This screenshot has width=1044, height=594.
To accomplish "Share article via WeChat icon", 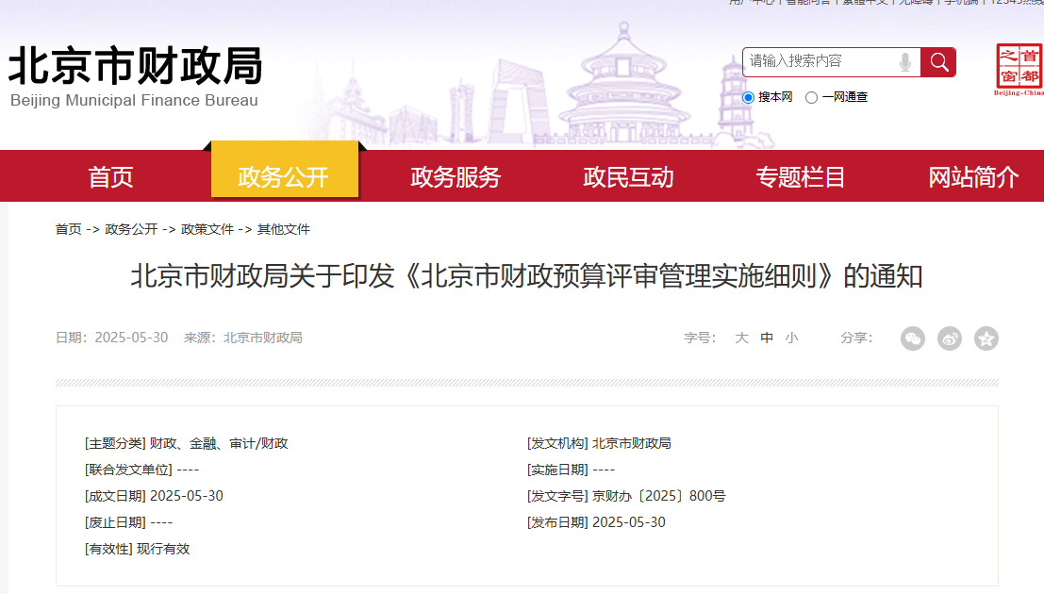I will [x=913, y=338].
